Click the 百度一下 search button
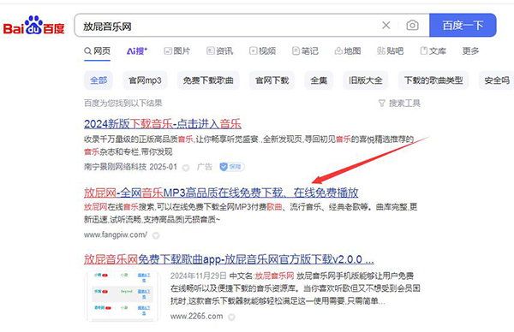Screen dimensions: 514x332 [463, 25]
